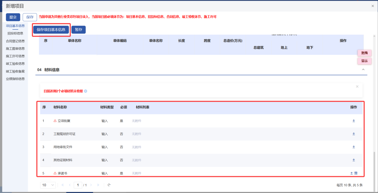Upload attachment for 立项批复 row

(353, 121)
